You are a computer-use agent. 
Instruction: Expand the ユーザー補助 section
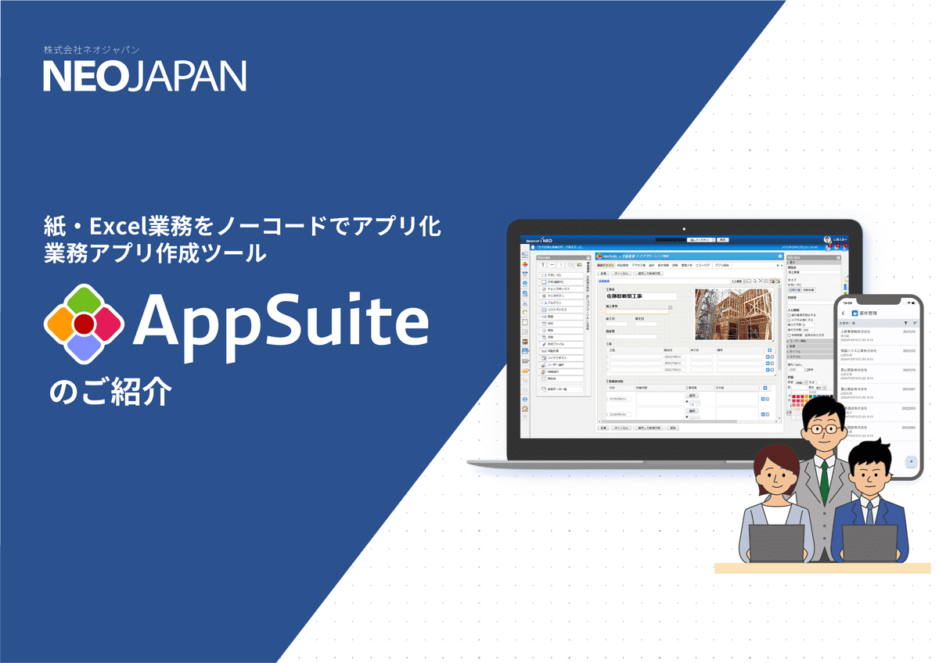click(x=810, y=341)
